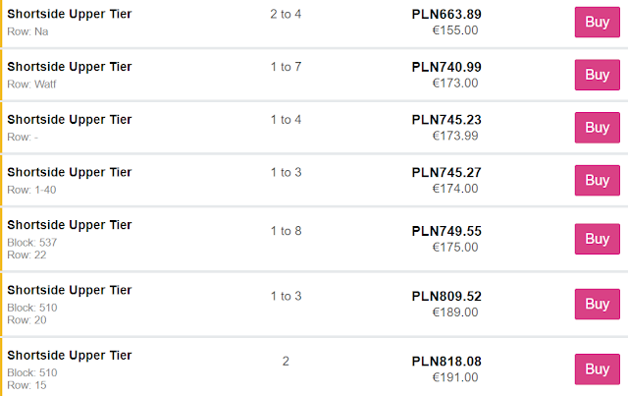Click the '1 to 7' quantity text
The image size is (628, 396).
[x=286, y=67]
